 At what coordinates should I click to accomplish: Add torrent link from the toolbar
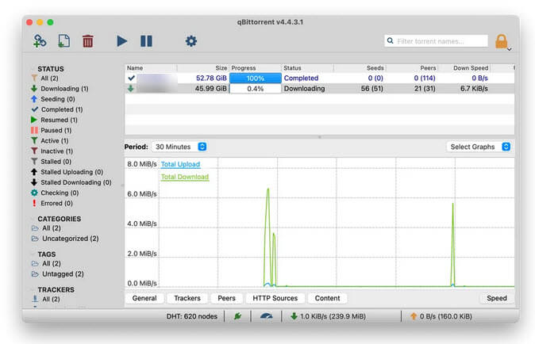[x=40, y=41]
